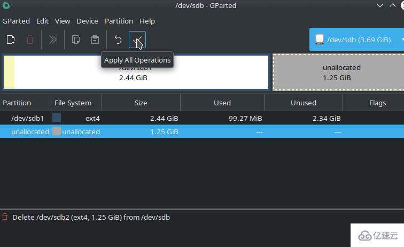
Task: Select the /dev/sdb1 block in disk map
Action: click(136, 72)
